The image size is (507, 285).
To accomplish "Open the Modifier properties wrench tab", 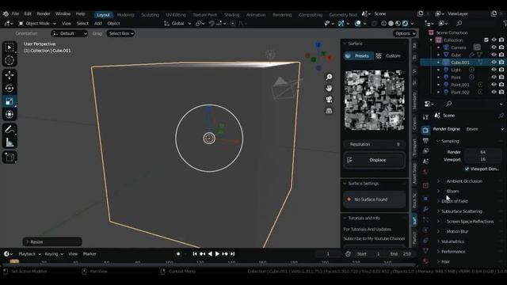I will 425,209.
